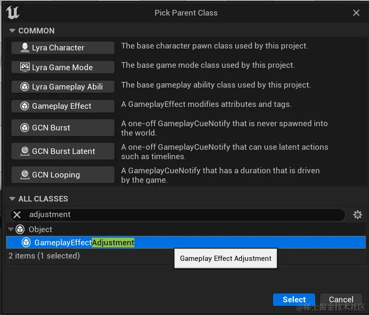Select the Object tree row
The height and width of the screenshot is (315, 369).
click(186, 229)
